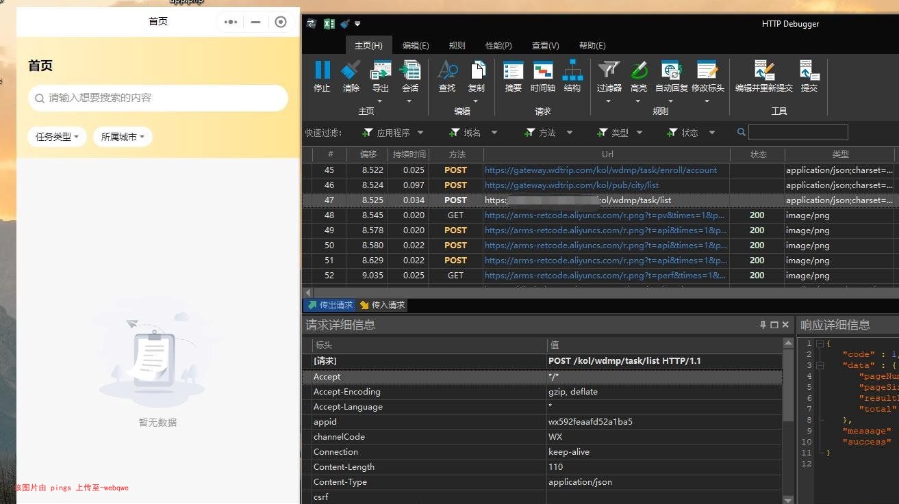Open the 自动回复 dropdown arrow

(671, 101)
